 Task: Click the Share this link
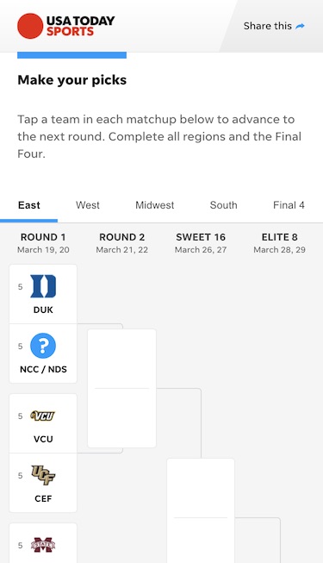coord(274,26)
